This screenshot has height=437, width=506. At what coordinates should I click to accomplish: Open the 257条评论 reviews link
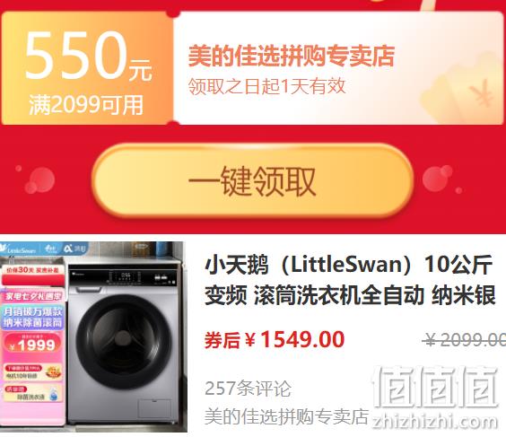pyautogui.click(x=248, y=389)
